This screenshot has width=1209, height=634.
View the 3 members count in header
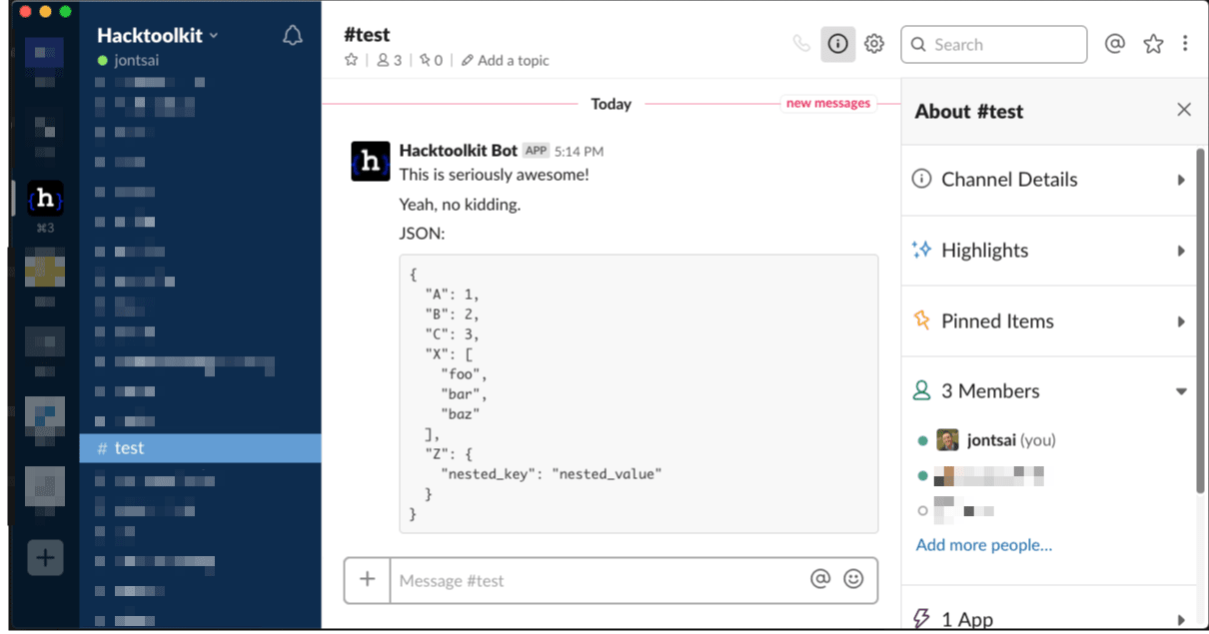coord(389,60)
